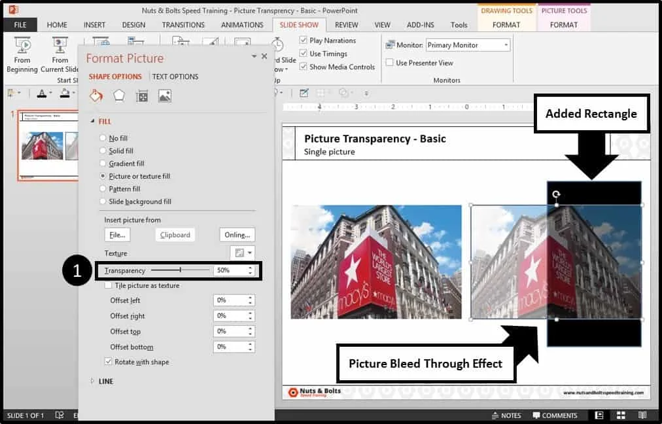662x424 pixels.
Task: Click PowerPoint logo in title bar
Action: click(14, 10)
